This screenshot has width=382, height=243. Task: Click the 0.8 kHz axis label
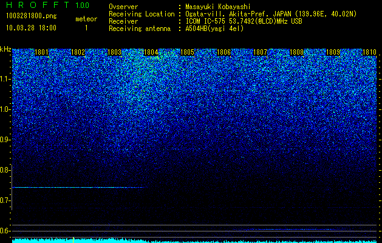(5, 170)
